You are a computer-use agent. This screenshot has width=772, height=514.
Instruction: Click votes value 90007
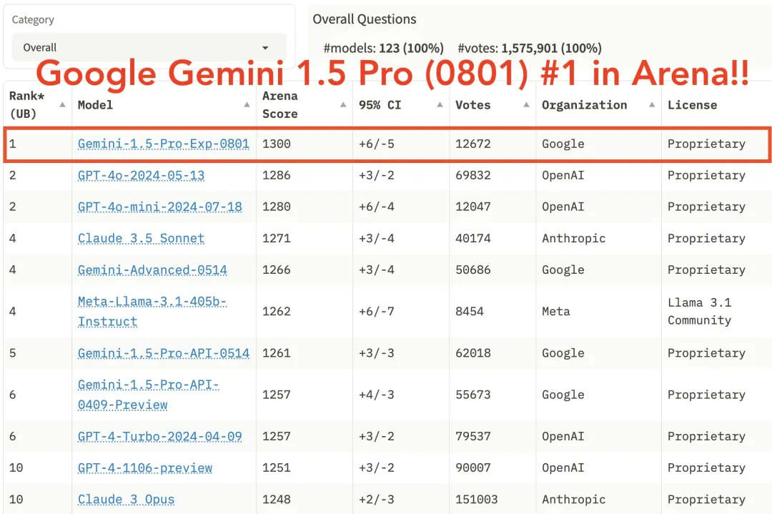pyautogui.click(x=473, y=468)
